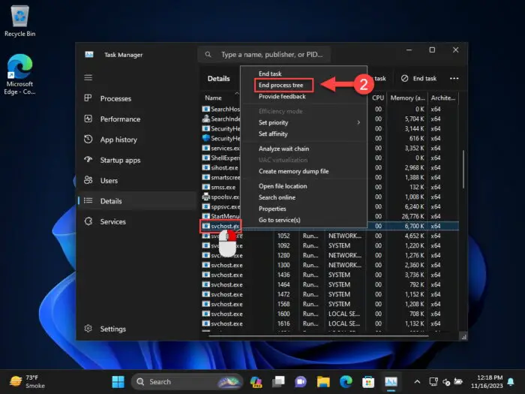Open Properties from context menu
Screen dimensions: 525x394
[x=272, y=209]
